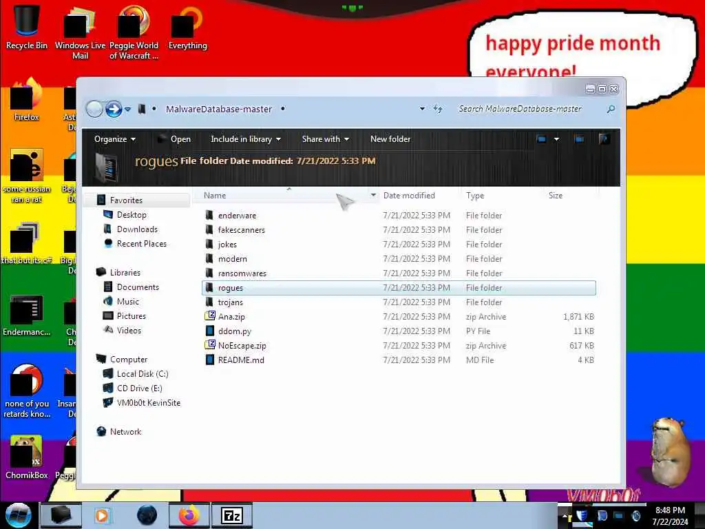Open the 'some russian ran a rat' desktop icon
This screenshot has width=705, height=529.
coord(27,176)
